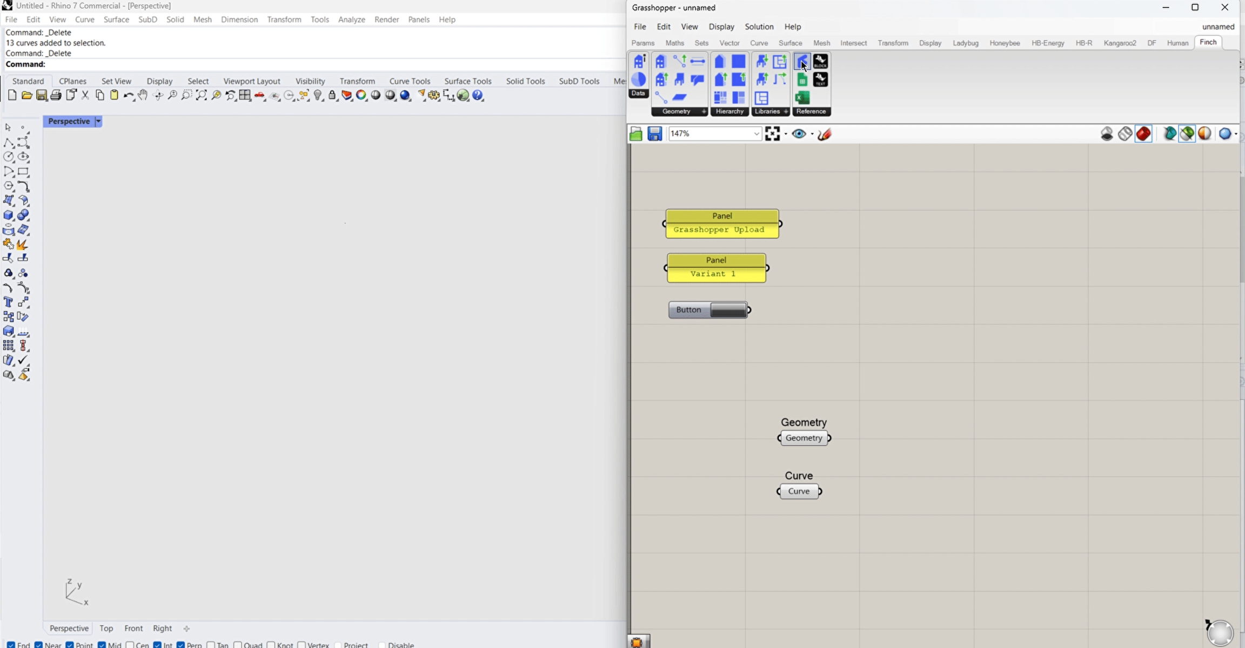Screen dimensions: 1245x648
Task: Enable the Quad osnap checkbox
Action: tap(238, 645)
